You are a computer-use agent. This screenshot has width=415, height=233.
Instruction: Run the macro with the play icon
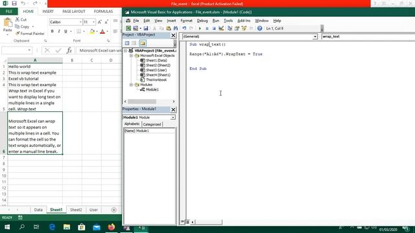(x=200, y=28)
